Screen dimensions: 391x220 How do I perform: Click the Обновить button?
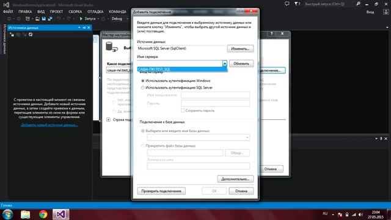click(241, 64)
